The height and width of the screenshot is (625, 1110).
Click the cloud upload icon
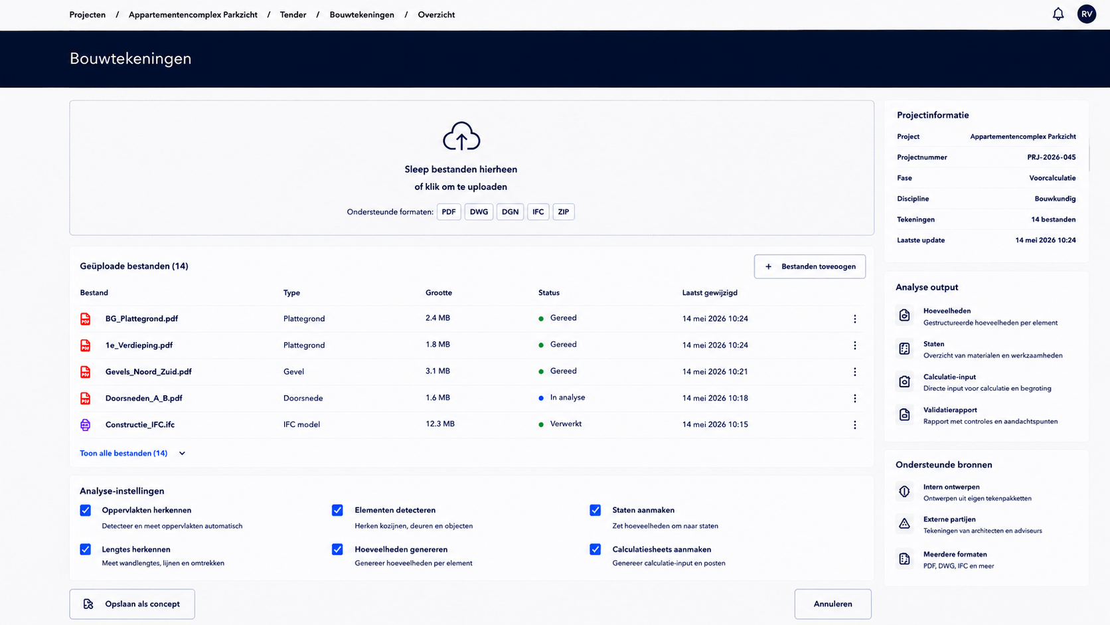(x=461, y=136)
